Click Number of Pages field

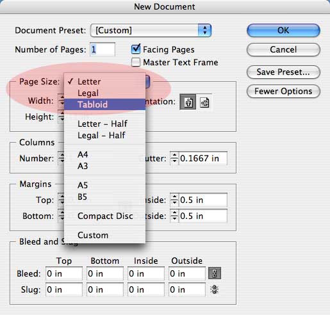[103, 49]
